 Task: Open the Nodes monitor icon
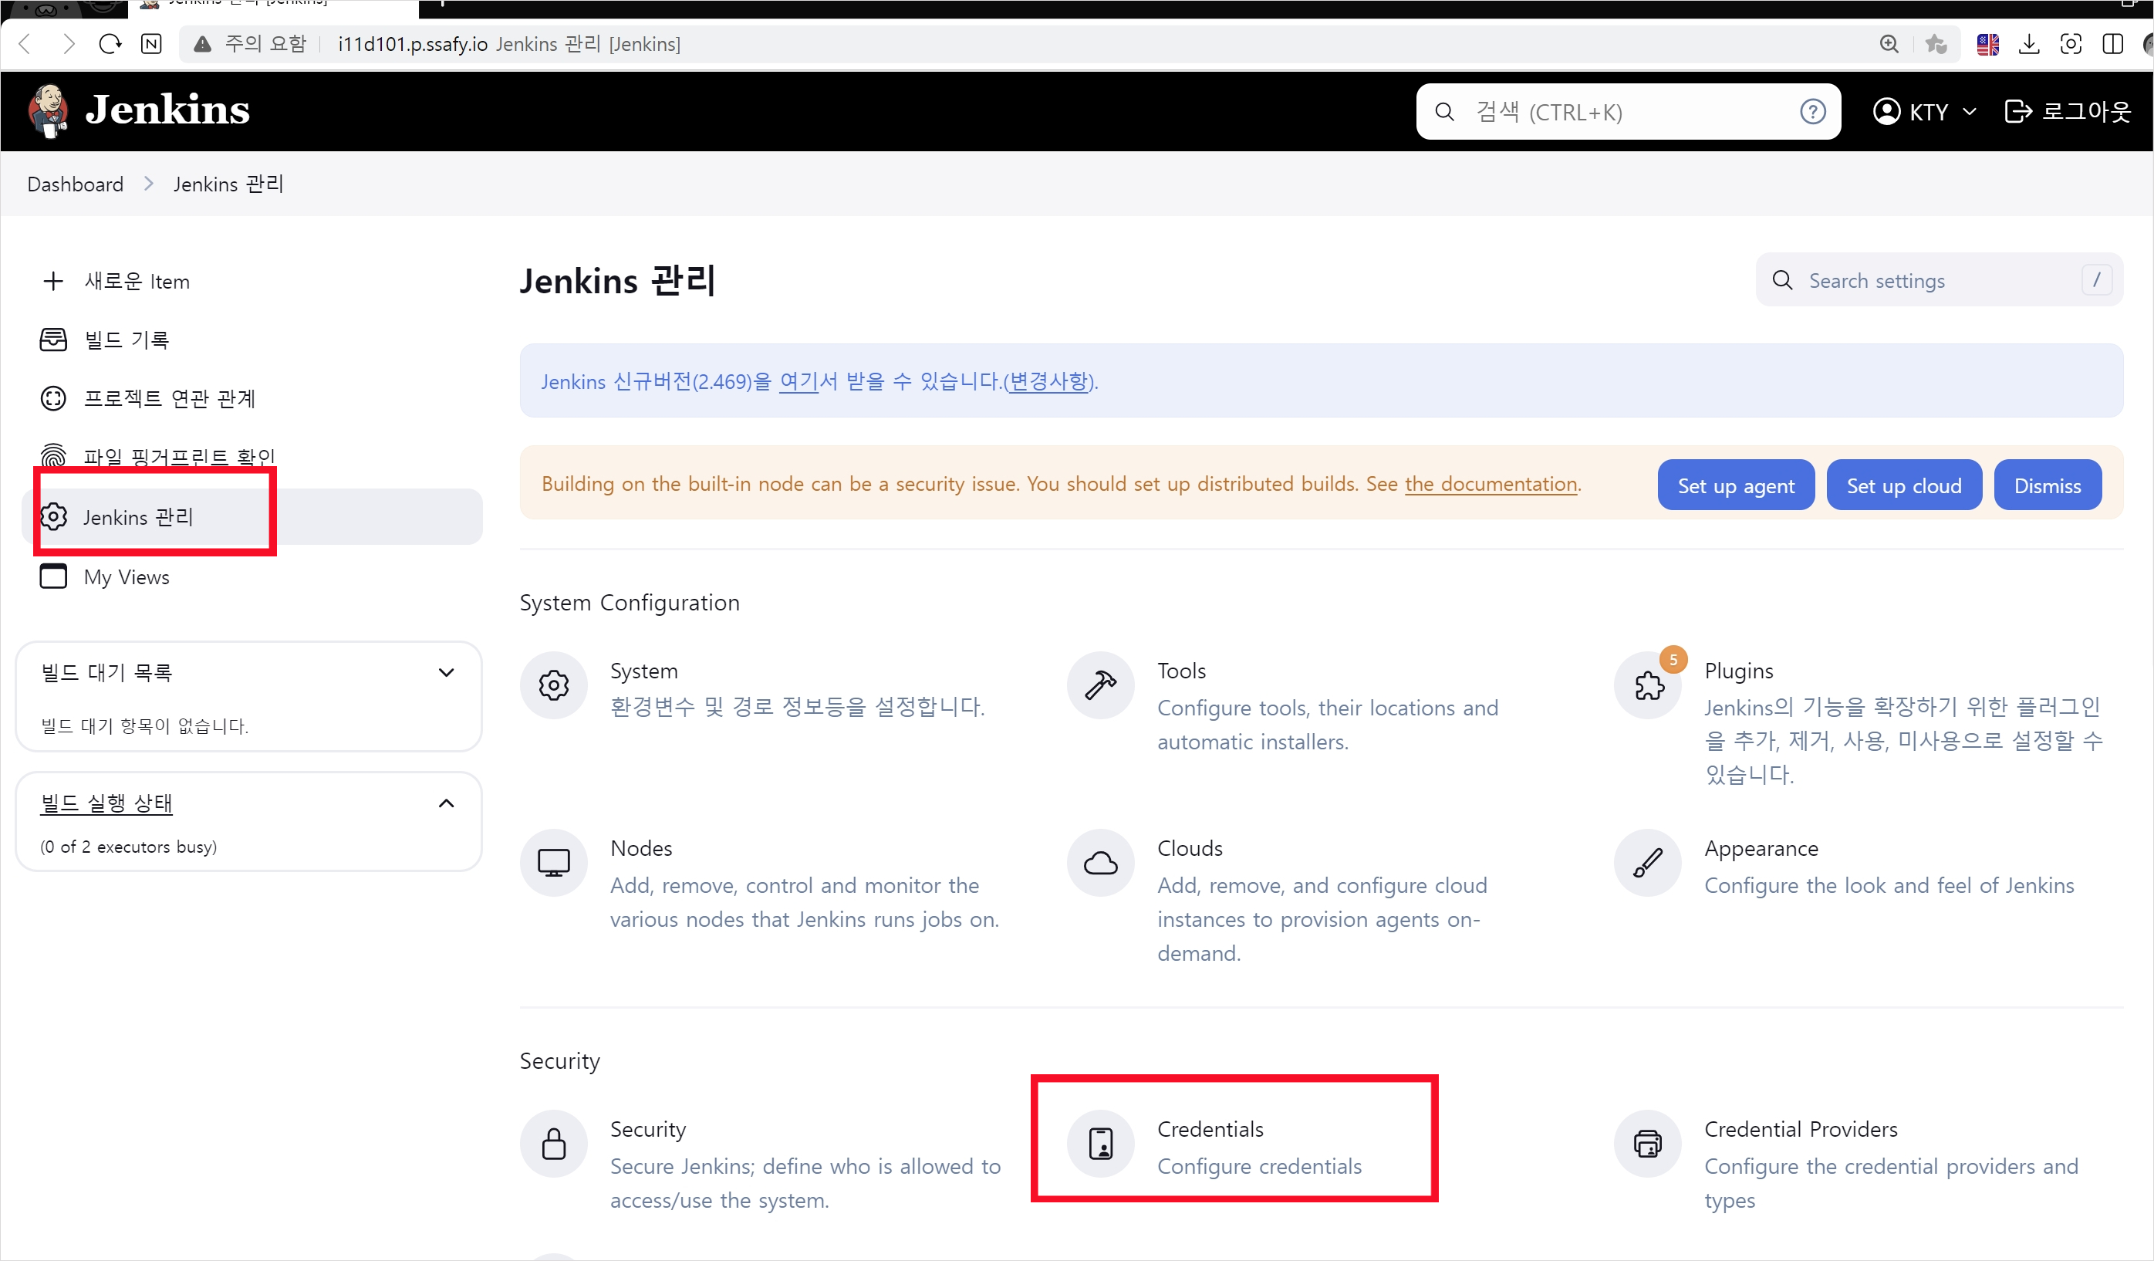pyautogui.click(x=553, y=862)
